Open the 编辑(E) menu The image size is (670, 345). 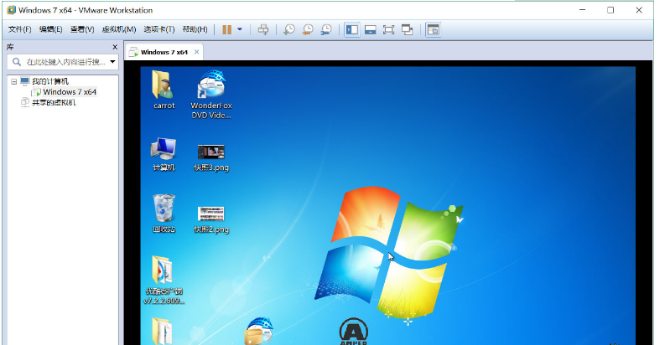click(x=51, y=29)
